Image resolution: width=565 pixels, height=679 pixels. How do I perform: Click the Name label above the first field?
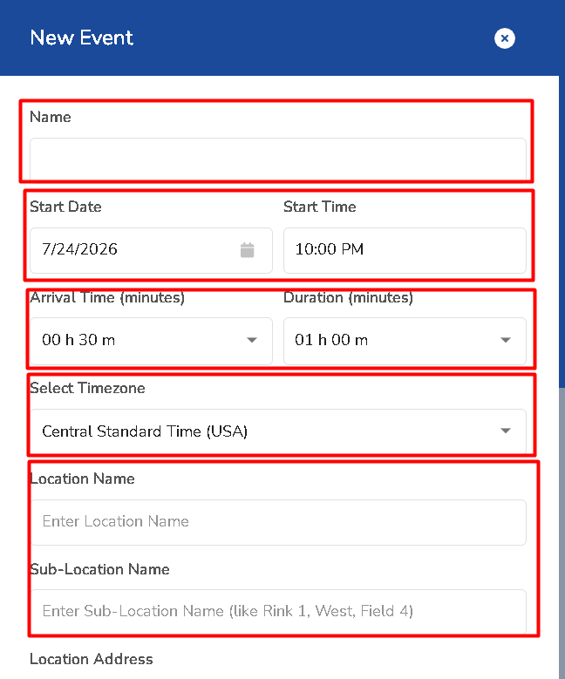pyautogui.click(x=51, y=117)
